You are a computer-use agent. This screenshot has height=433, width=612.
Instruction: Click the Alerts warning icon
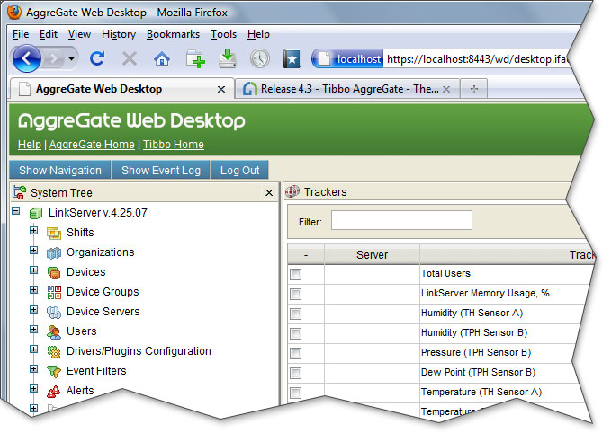[54, 392]
